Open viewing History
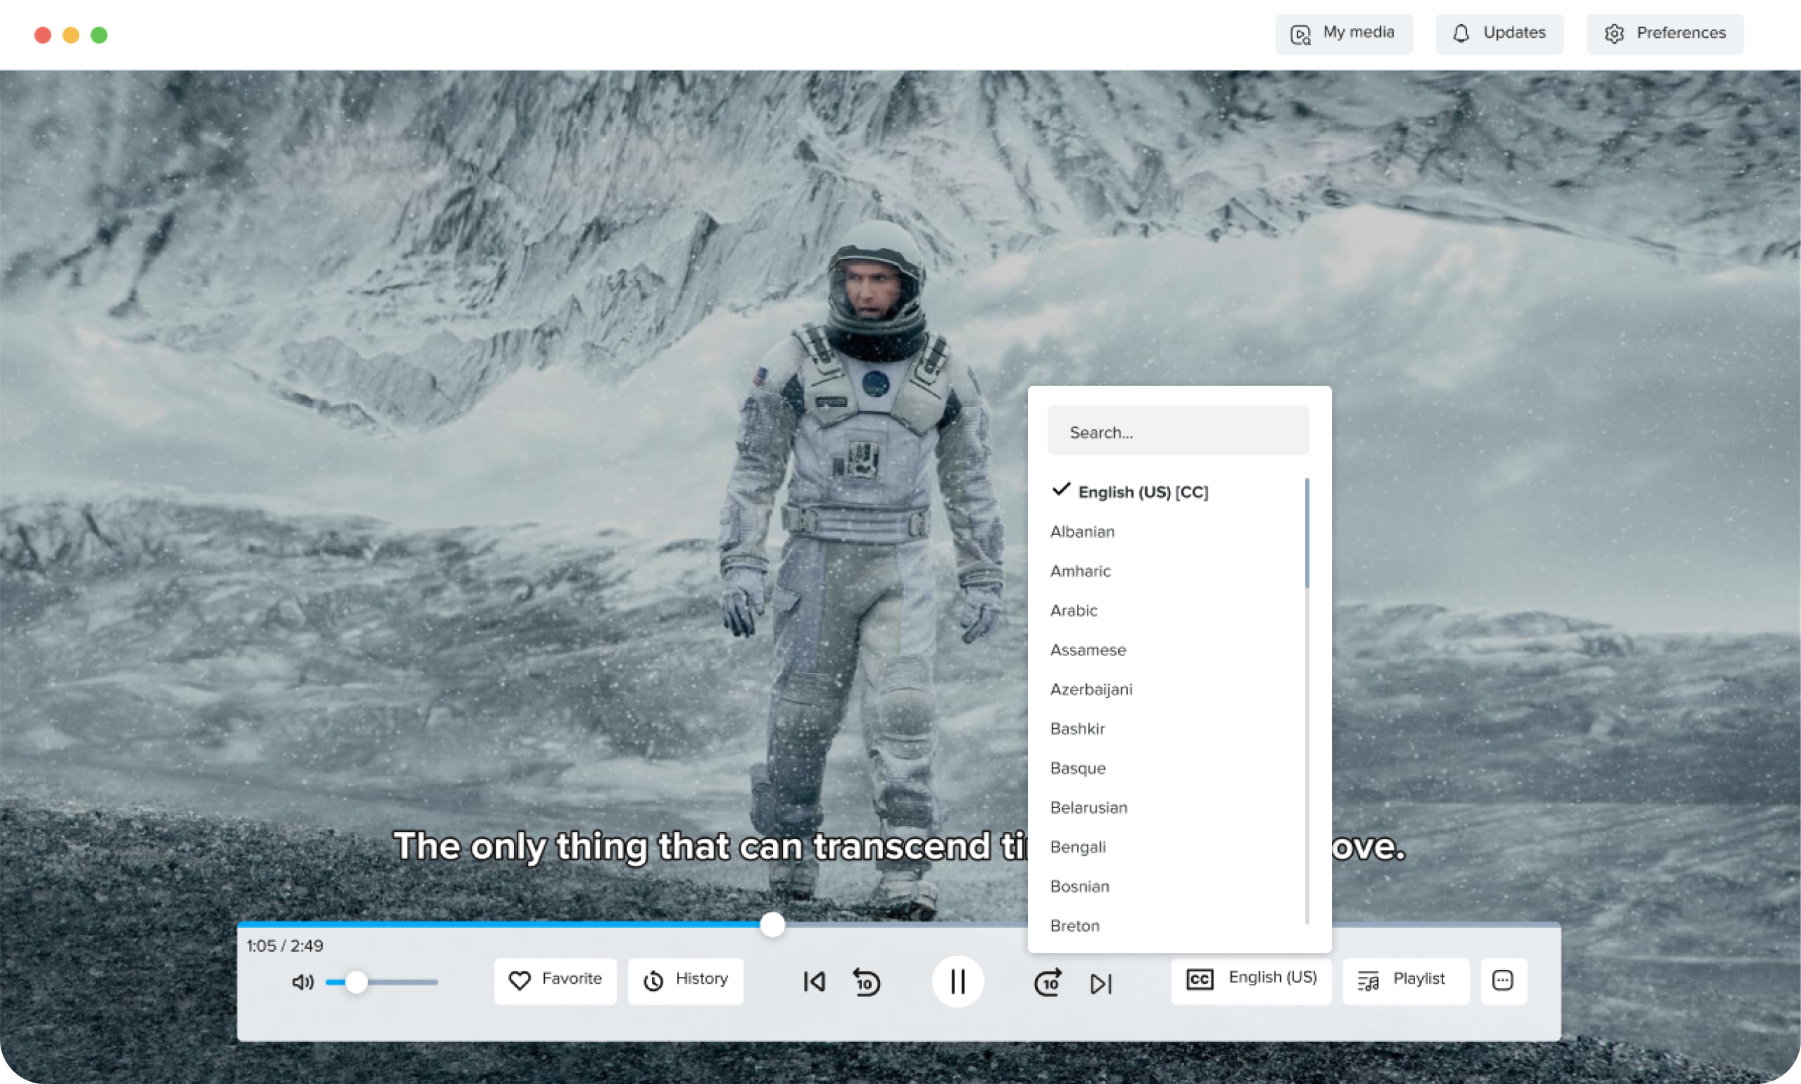The height and width of the screenshot is (1084, 1801). (685, 981)
